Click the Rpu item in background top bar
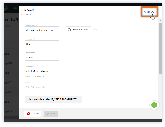The image size is (165, 127). (15, 8)
